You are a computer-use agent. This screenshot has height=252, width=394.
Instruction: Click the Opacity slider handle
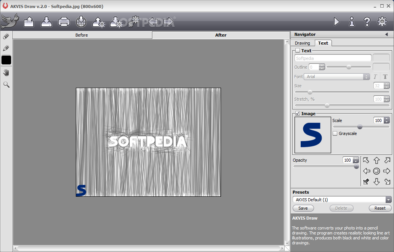[x=356, y=167]
